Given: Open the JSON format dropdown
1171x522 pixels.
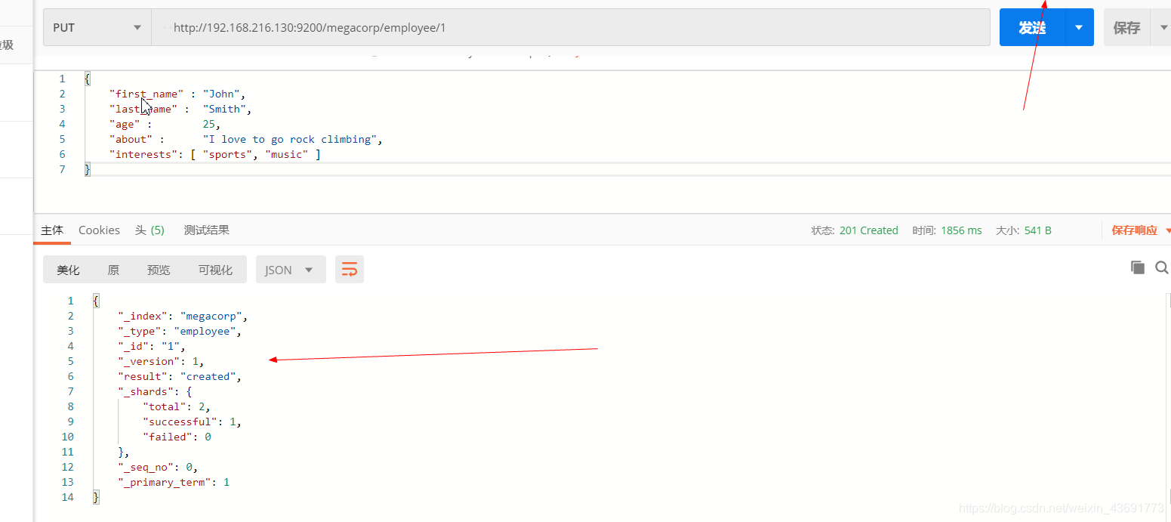Looking at the screenshot, I should [291, 270].
